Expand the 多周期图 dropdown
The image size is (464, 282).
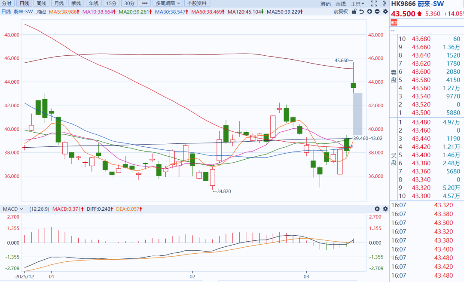168,4
